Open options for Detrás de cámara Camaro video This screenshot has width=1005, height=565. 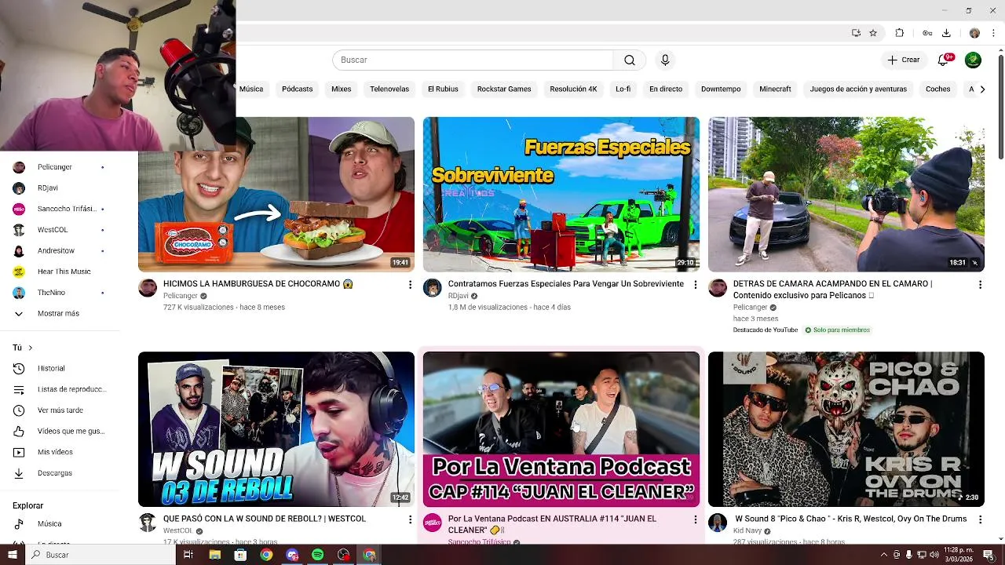[x=980, y=284]
